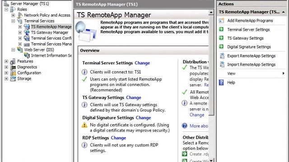Select Web Server (IIS) in the tree
289x162 pixels.
tap(39, 50)
